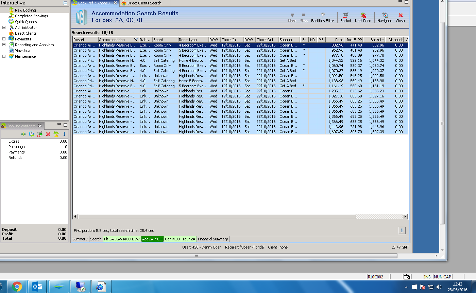The height and width of the screenshot is (293, 476).
Task: Expand the Maintenance tree node
Action: 4,56
